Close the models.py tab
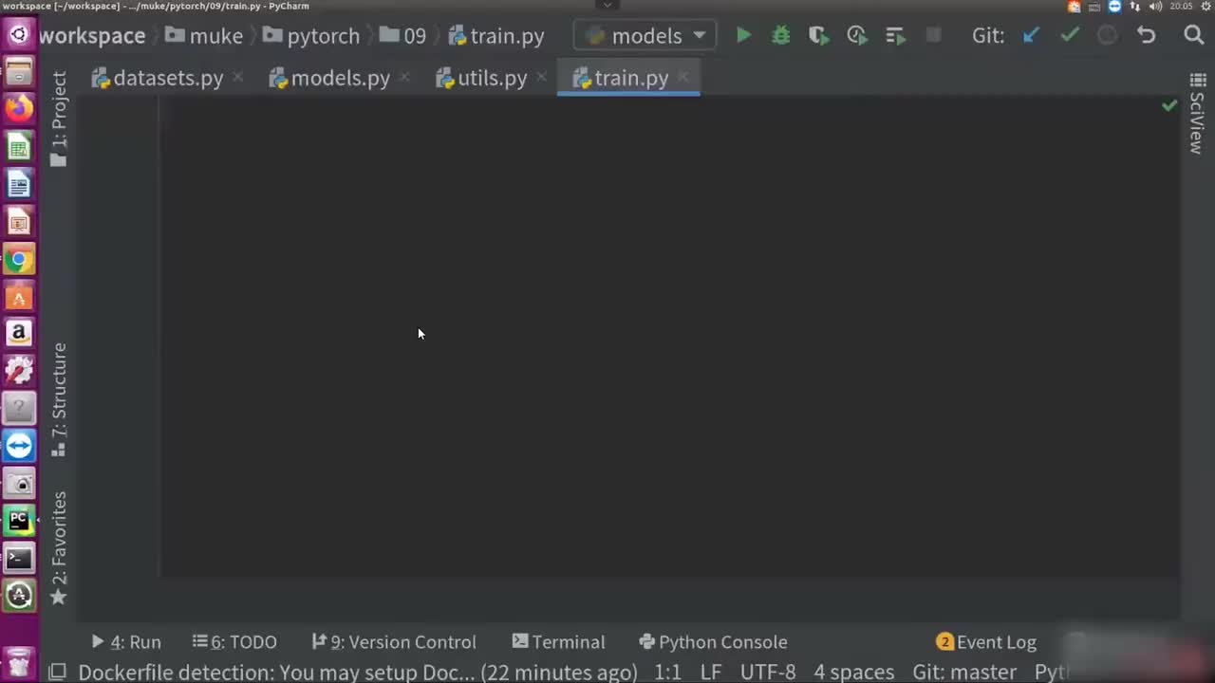This screenshot has width=1215, height=683. pyautogui.click(x=404, y=78)
